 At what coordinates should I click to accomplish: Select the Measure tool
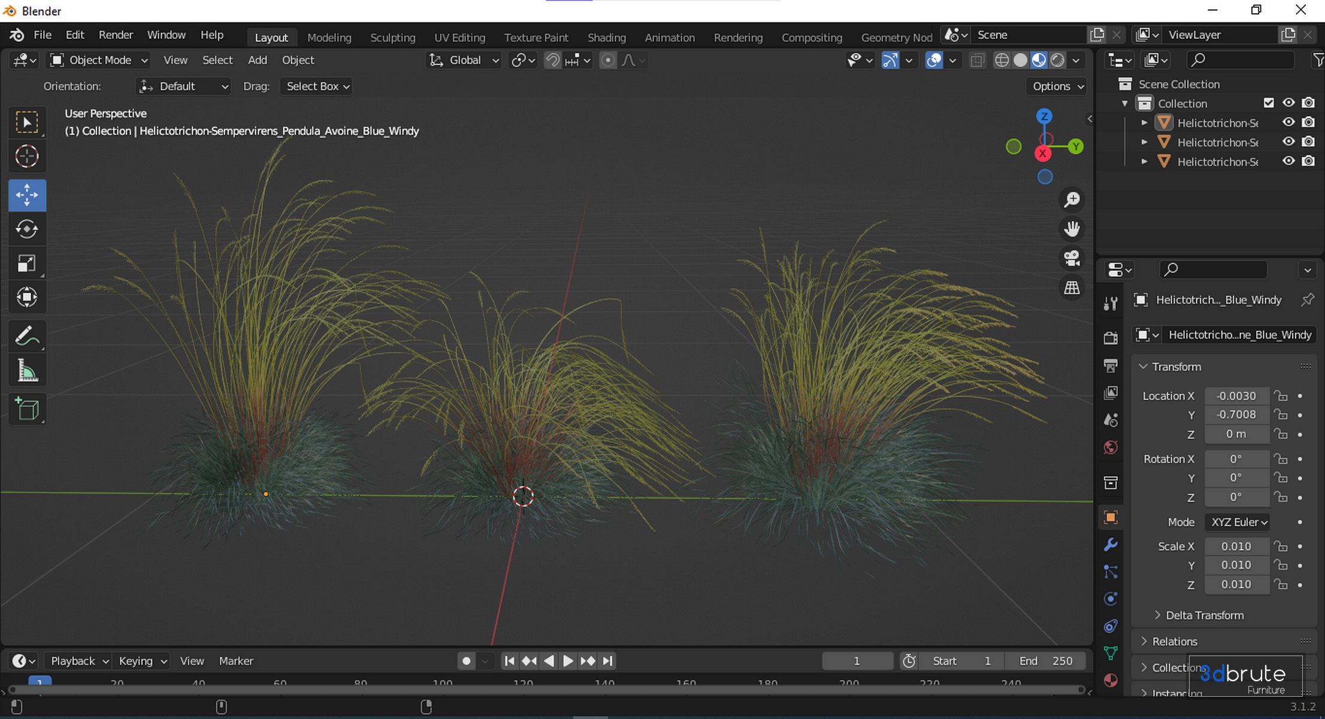point(27,371)
